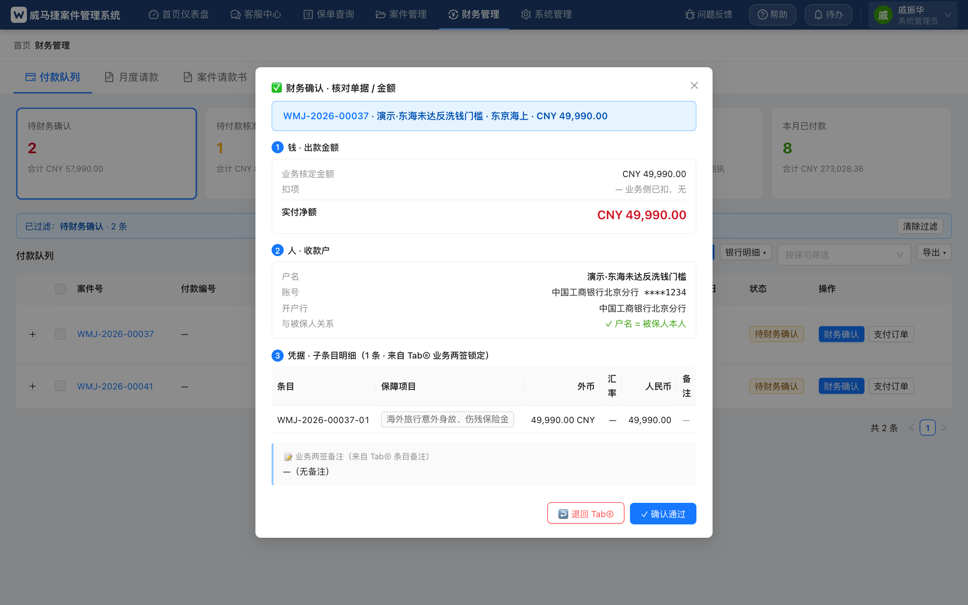Click the 待财务确认 summary card
The image size is (968, 605).
pos(107,154)
